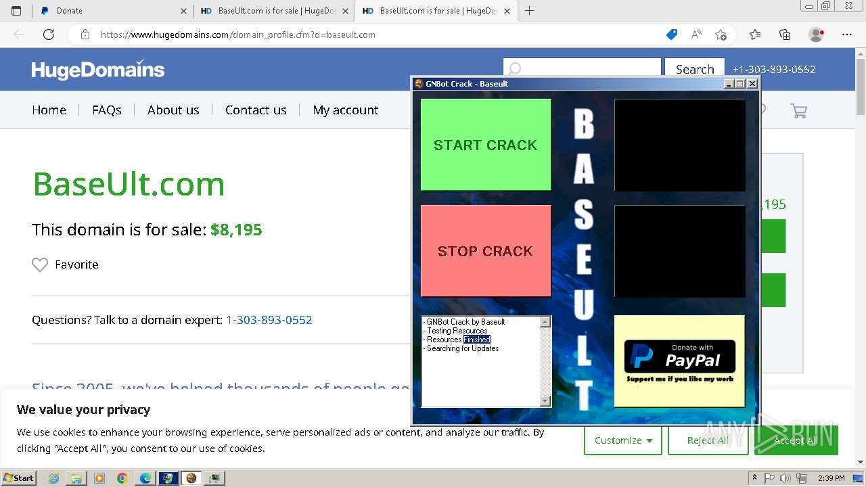866x487 pixels.
Task: Click GNBot Crack title bar icon
Action: click(419, 84)
